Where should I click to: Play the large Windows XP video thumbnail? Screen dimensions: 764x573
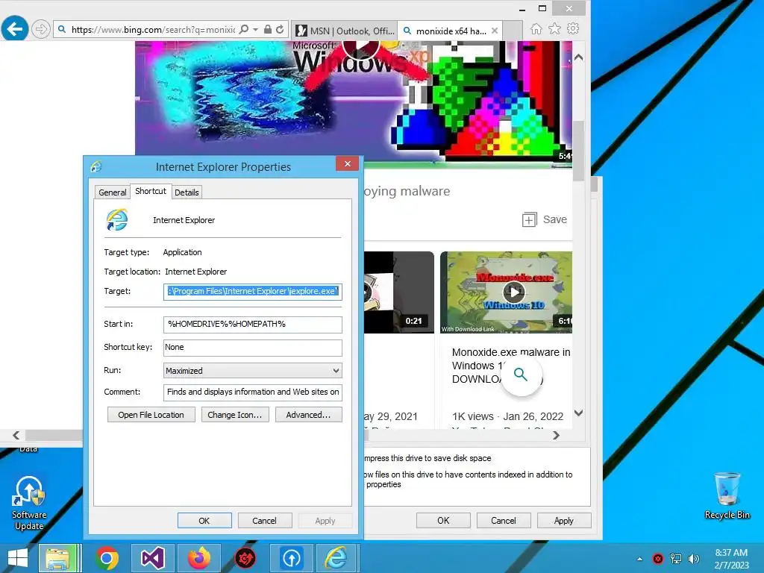(x=360, y=47)
